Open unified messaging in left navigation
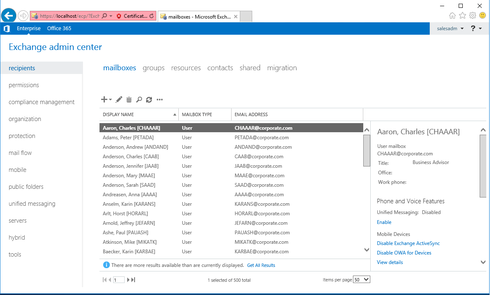The width and height of the screenshot is (490, 295). pyautogui.click(x=32, y=204)
